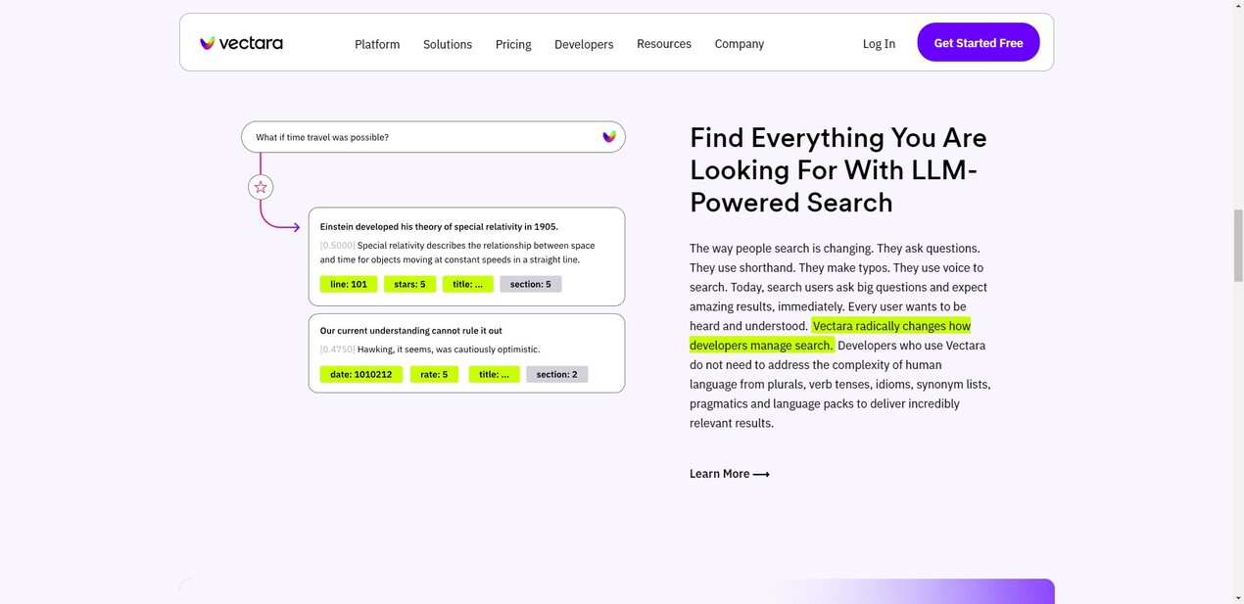This screenshot has height=604, width=1244.
Task: Click the Log In link
Action: pos(879,44)
